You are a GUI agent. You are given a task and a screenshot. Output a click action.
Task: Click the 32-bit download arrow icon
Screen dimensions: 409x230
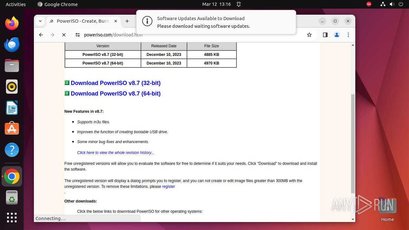[67, 83]
